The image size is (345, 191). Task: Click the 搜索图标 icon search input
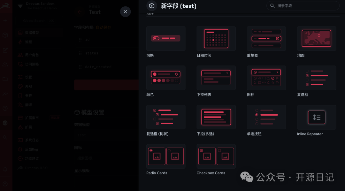coord(106,158)
